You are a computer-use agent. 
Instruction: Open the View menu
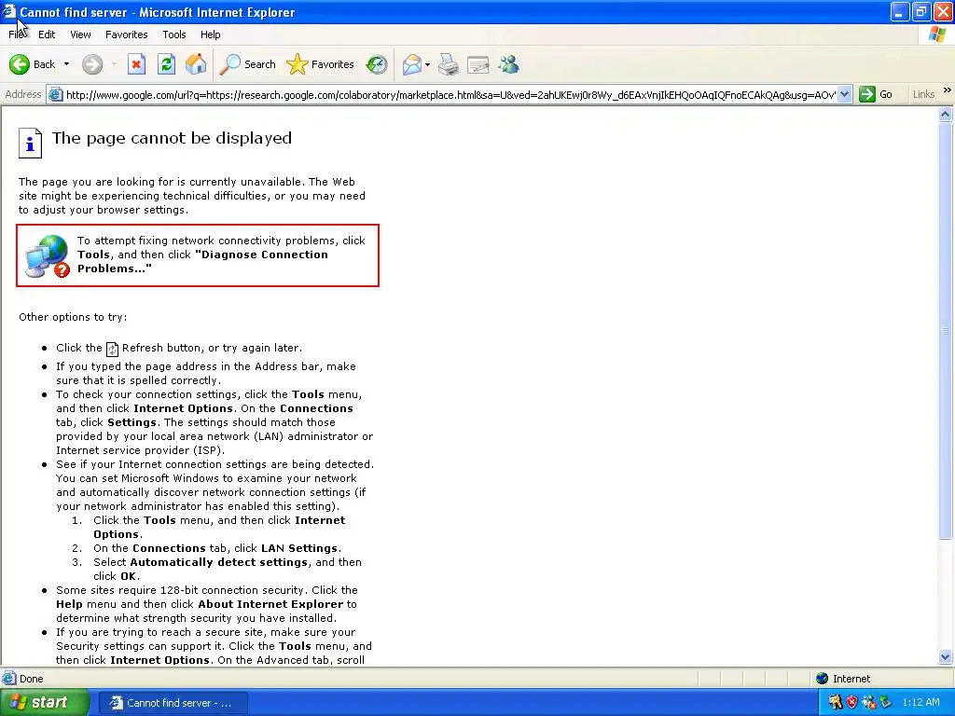coord(80,34)
